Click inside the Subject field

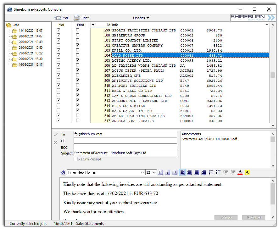click(125, 153)
